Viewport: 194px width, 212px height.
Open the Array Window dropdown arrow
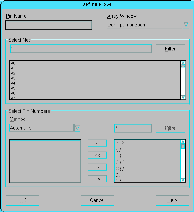(186, 25)
